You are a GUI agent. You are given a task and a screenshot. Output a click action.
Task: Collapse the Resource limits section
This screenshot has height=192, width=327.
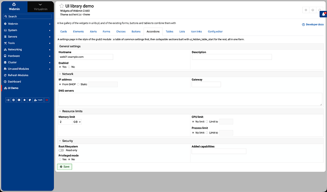pos(60,111)
